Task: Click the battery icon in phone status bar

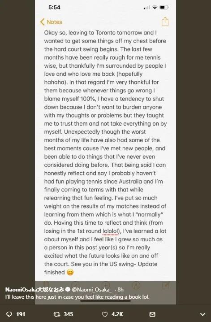Action: [x=164, y=7]
